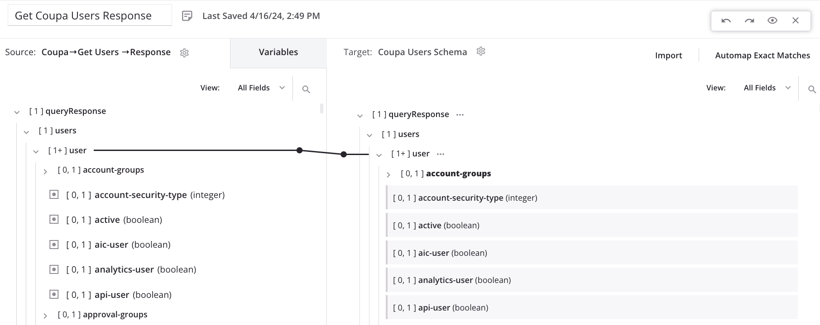This screenshot has height=325, width=820.
Task: Open search in the source fields panel
Action: (x=306, y=89)
